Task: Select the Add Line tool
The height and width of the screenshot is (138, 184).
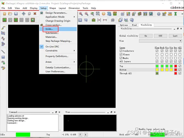Action: click(x=3, y=52)
